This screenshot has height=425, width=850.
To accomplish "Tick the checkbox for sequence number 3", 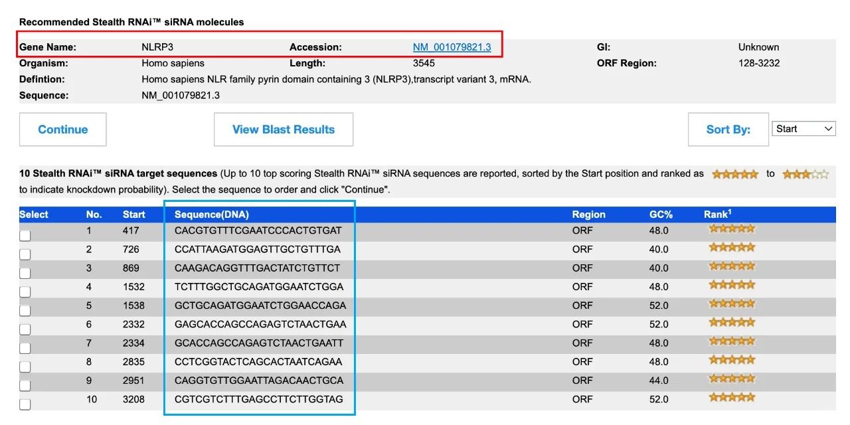I will [x=25, y=273].
